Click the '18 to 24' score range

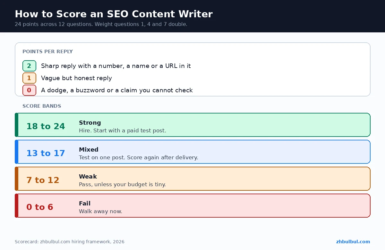coord(46,126)
